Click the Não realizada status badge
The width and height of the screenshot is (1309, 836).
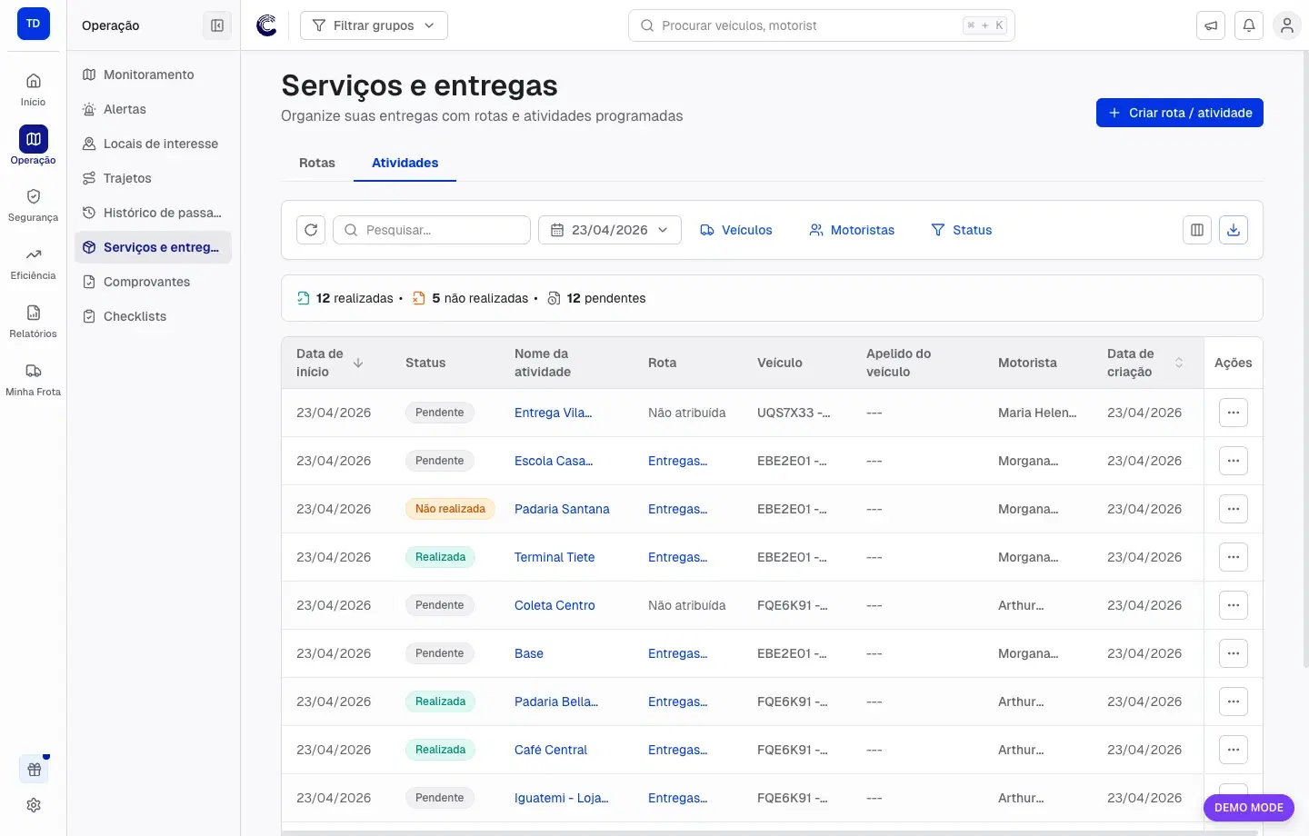450,509
